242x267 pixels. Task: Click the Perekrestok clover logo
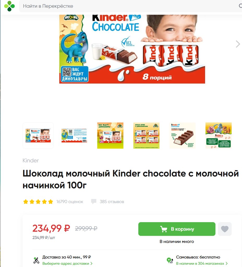pyautogui.click(x=10, y=6)
